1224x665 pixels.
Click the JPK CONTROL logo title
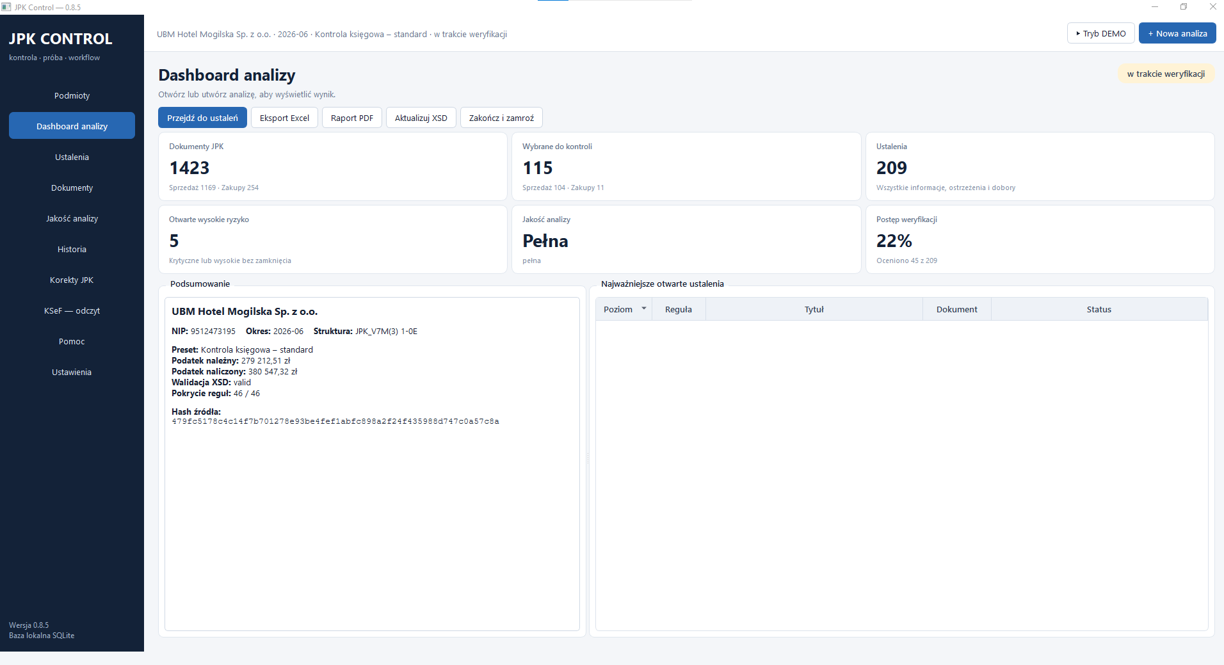pyautogui.click(x=61, y=39)
